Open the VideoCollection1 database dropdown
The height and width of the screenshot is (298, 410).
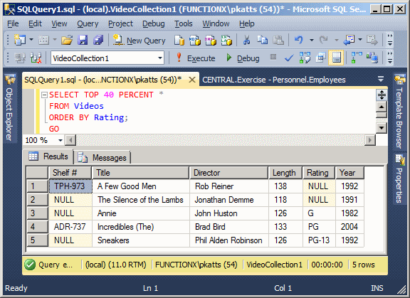point(160,58)
